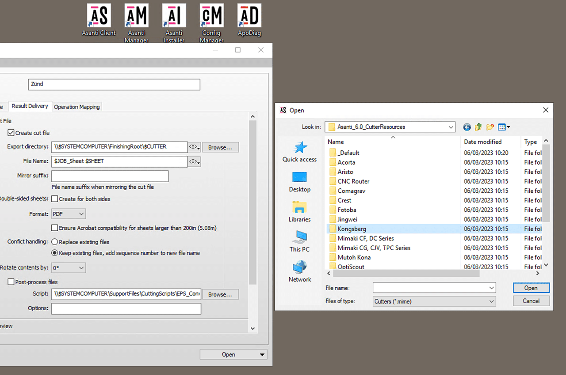
Task: Enable Create for both sides
Action: tap(55, 199)
